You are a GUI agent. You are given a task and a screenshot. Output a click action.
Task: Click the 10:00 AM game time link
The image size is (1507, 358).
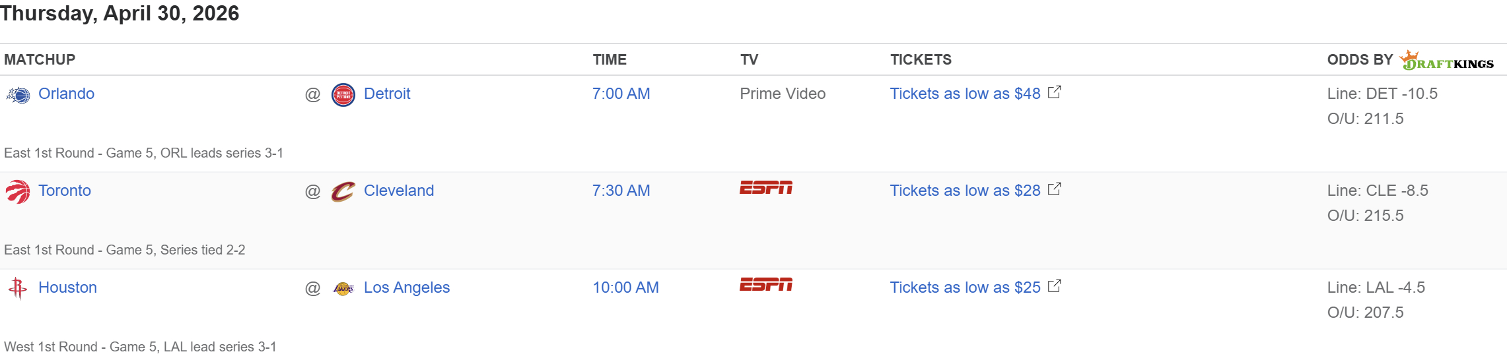click(x=625, y=287)
